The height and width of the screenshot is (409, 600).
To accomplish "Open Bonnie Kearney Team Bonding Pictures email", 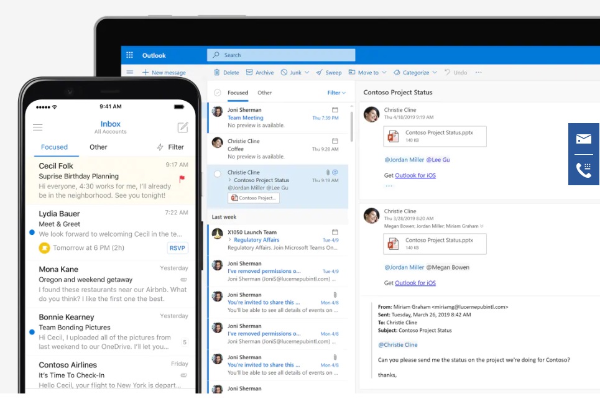I will (x=110, y=332).
